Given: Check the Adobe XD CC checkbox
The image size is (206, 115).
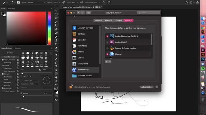Looking at the screenshot, I should [107, 42].
